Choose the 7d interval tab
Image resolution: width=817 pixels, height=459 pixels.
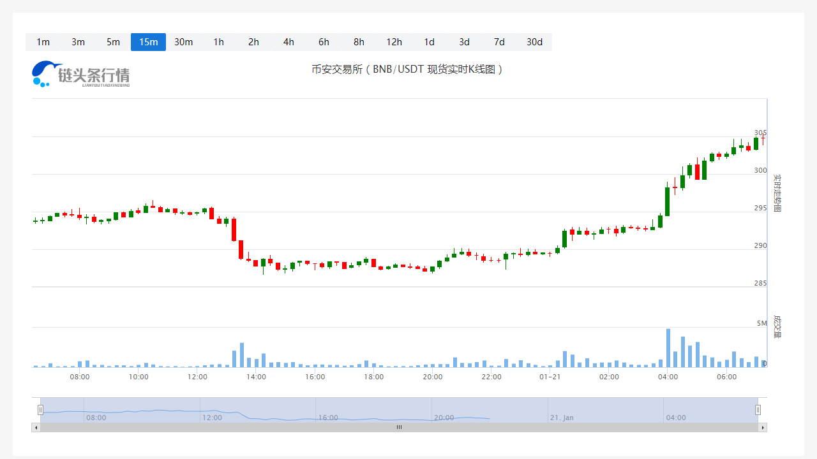coord(499,42)
